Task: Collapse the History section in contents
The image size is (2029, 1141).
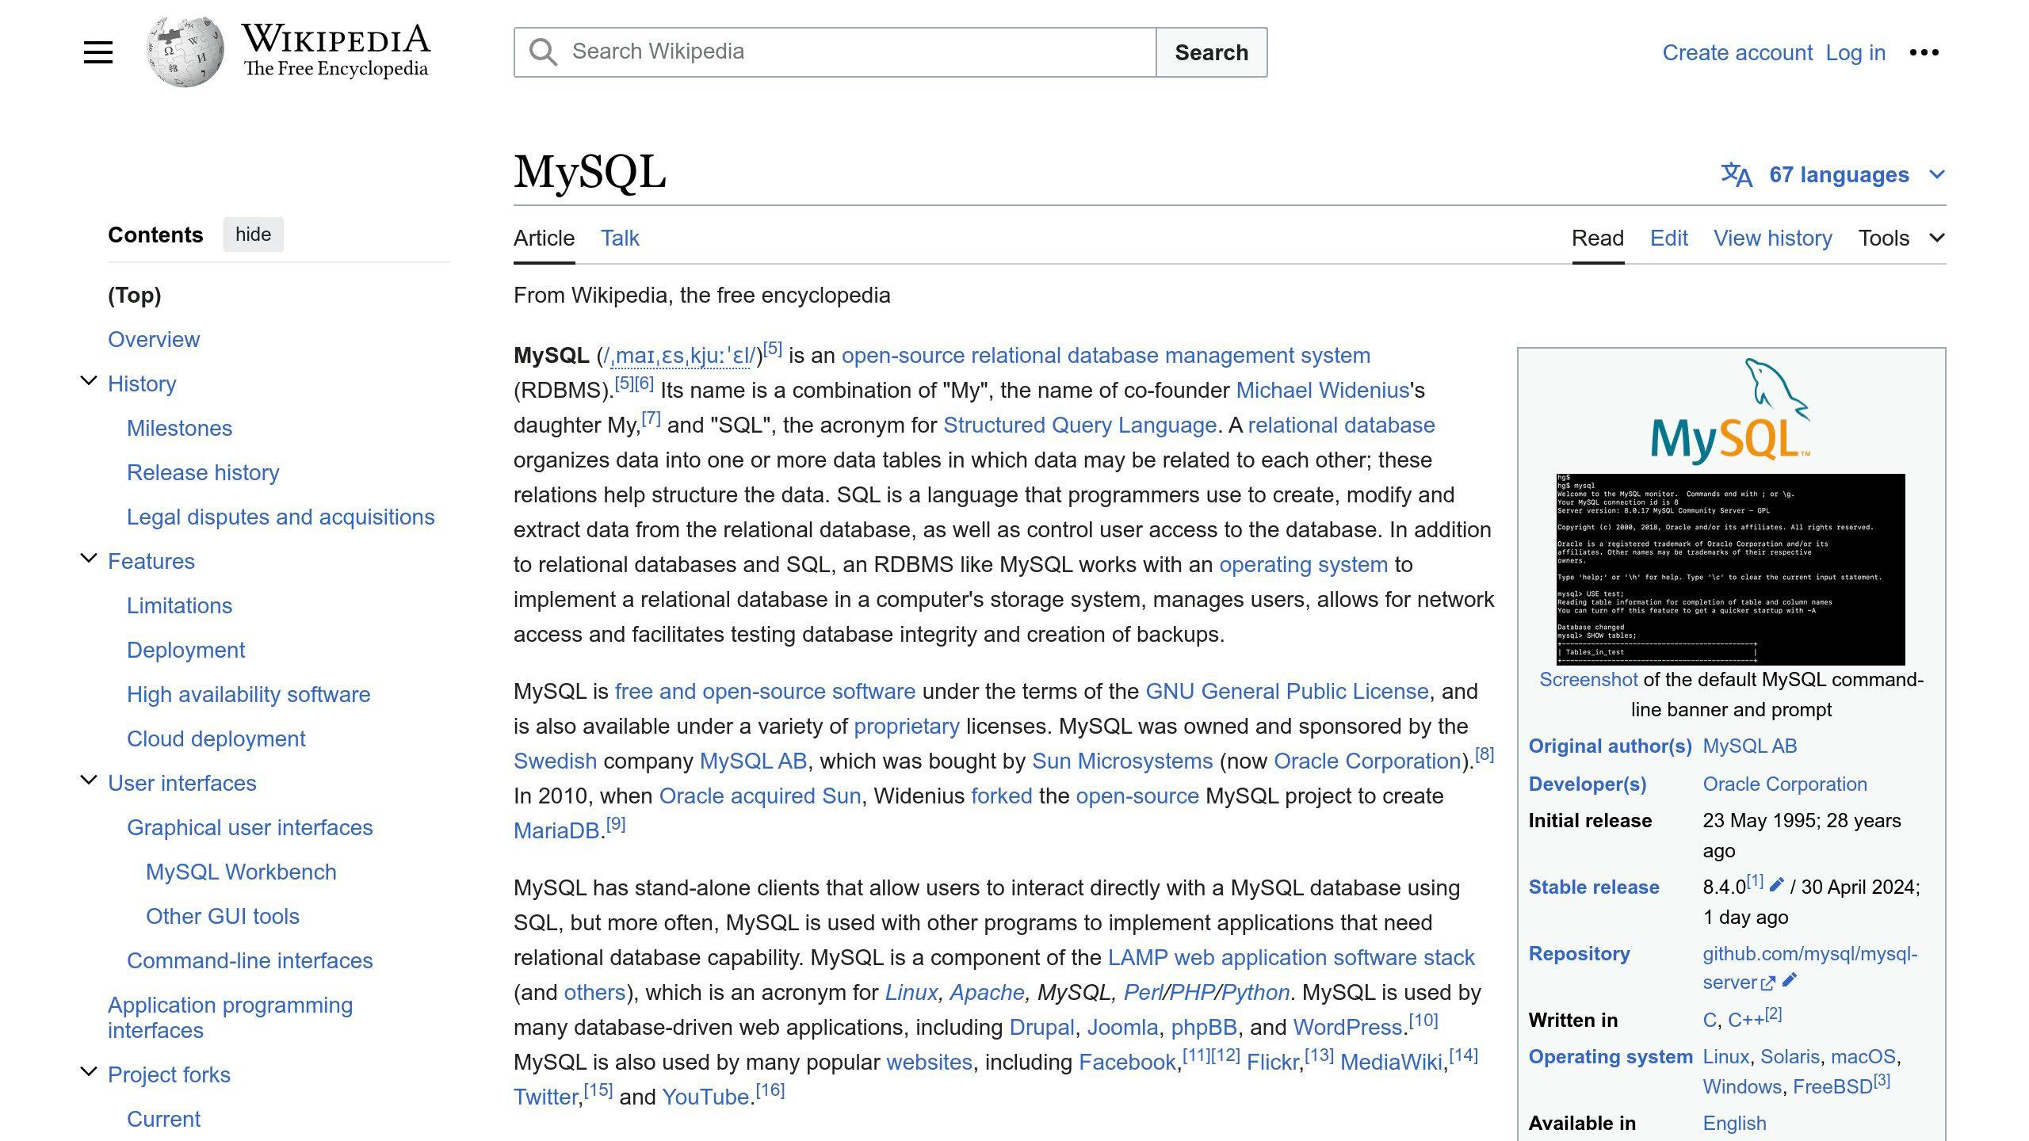Action: tap(89, 381)
